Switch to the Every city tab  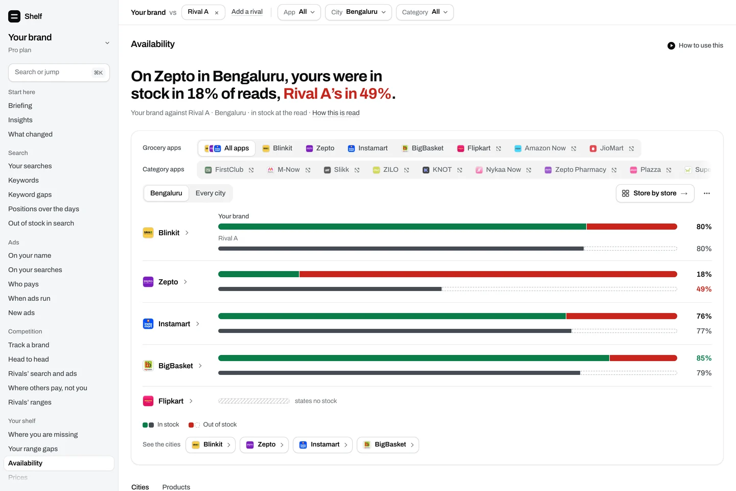tap(211, 193)
